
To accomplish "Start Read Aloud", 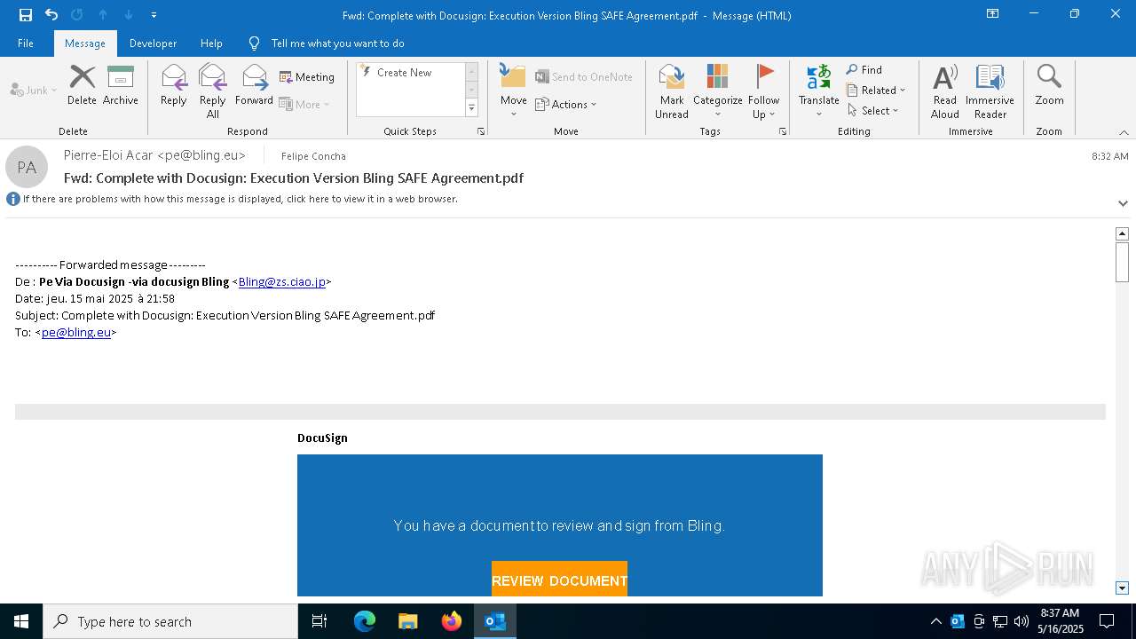I will [x=945, y=91].
